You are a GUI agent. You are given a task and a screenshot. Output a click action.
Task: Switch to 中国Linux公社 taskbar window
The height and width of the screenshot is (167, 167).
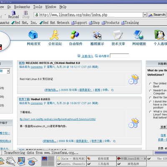pos(132,159)
